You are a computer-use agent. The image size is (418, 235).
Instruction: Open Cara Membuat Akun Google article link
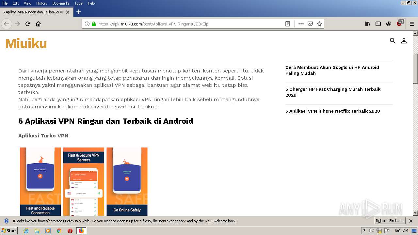pyautogui.click(x=332, y=70)
